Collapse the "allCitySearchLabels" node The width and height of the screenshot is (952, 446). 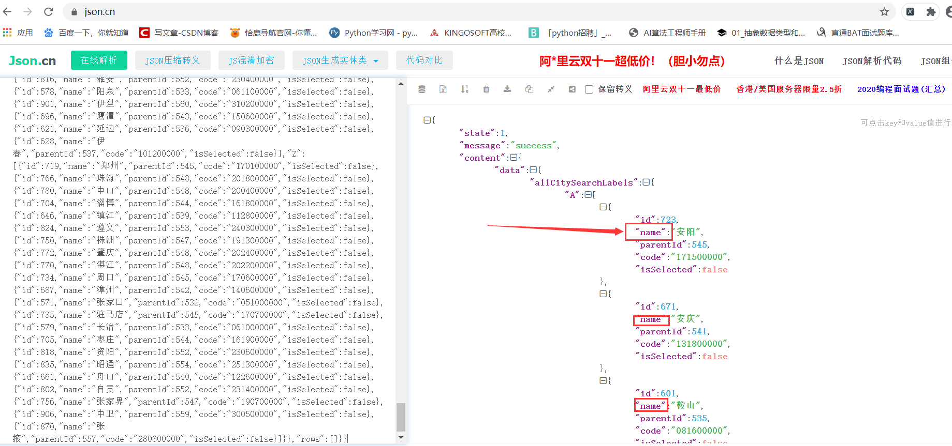646,182
